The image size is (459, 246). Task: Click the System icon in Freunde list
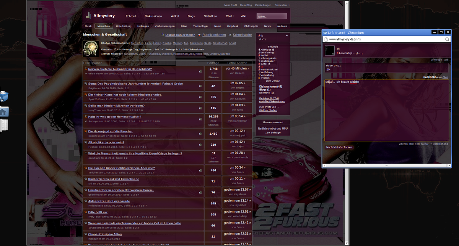(x=259, y=78)
